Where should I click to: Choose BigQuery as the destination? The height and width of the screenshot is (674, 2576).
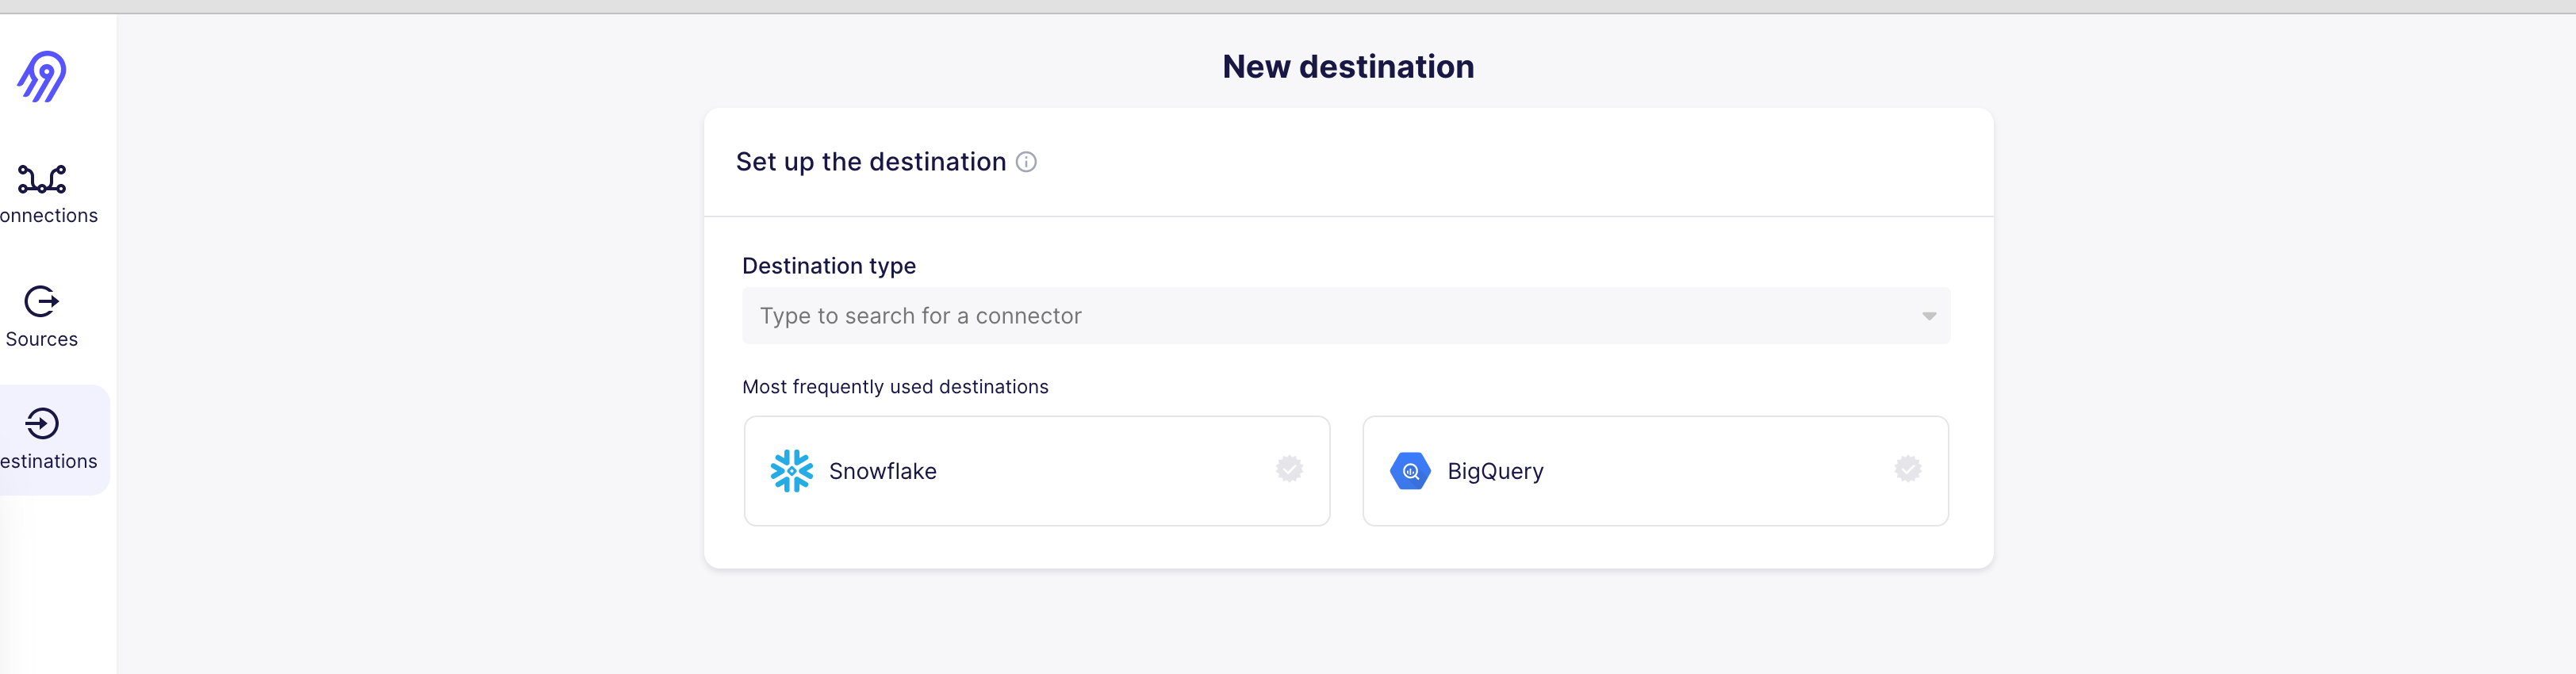1654,471
